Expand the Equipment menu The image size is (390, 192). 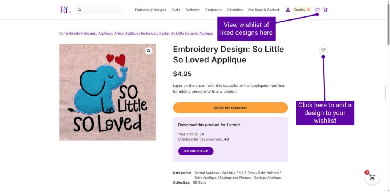213,10
